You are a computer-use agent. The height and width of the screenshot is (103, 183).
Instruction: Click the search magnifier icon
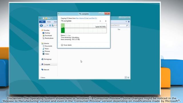pos(127,25)
